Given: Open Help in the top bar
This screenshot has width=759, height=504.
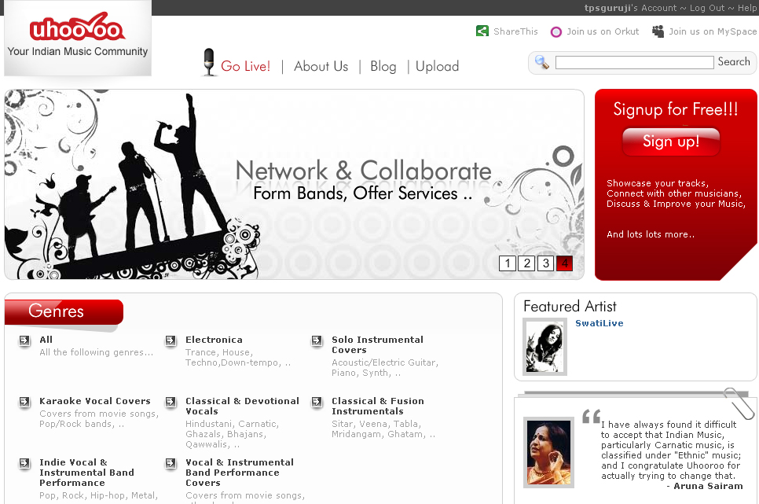Looking at the screenshot, I should [747, 8].
